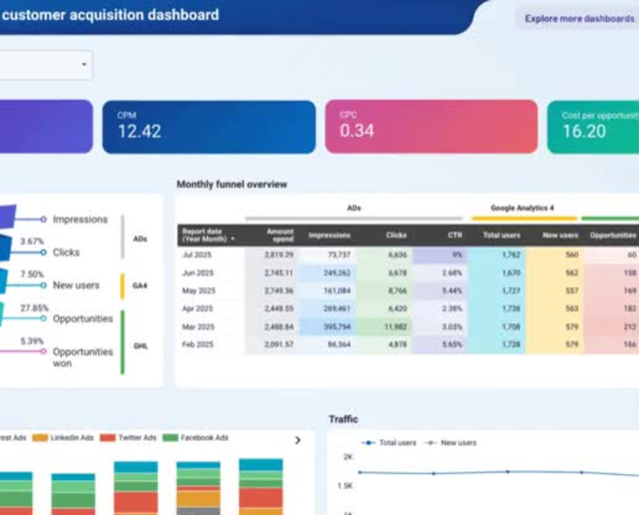The height and width of the screenshot is (515, 639).
Task: Click the Total users column header
Action: (x=501, y=235)
